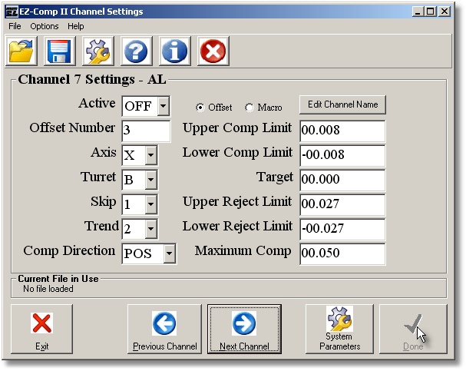466x371 pixels.
Task: Open the Trend dropdown
Action: click(151, 229)
